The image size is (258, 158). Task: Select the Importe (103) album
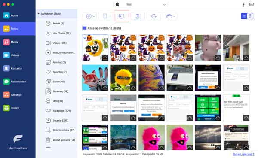point(57,120)
